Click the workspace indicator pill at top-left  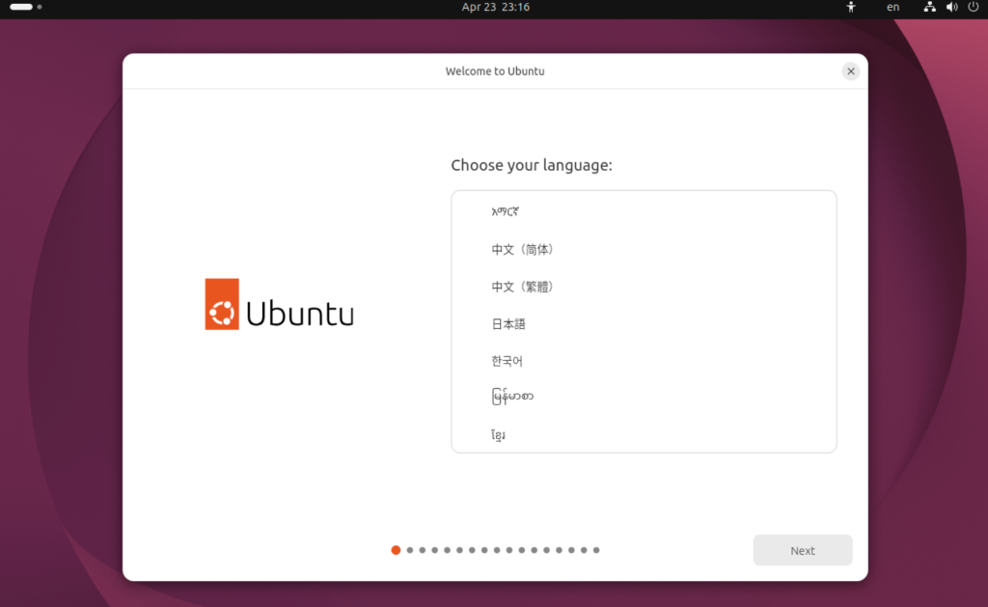(21, 7)
